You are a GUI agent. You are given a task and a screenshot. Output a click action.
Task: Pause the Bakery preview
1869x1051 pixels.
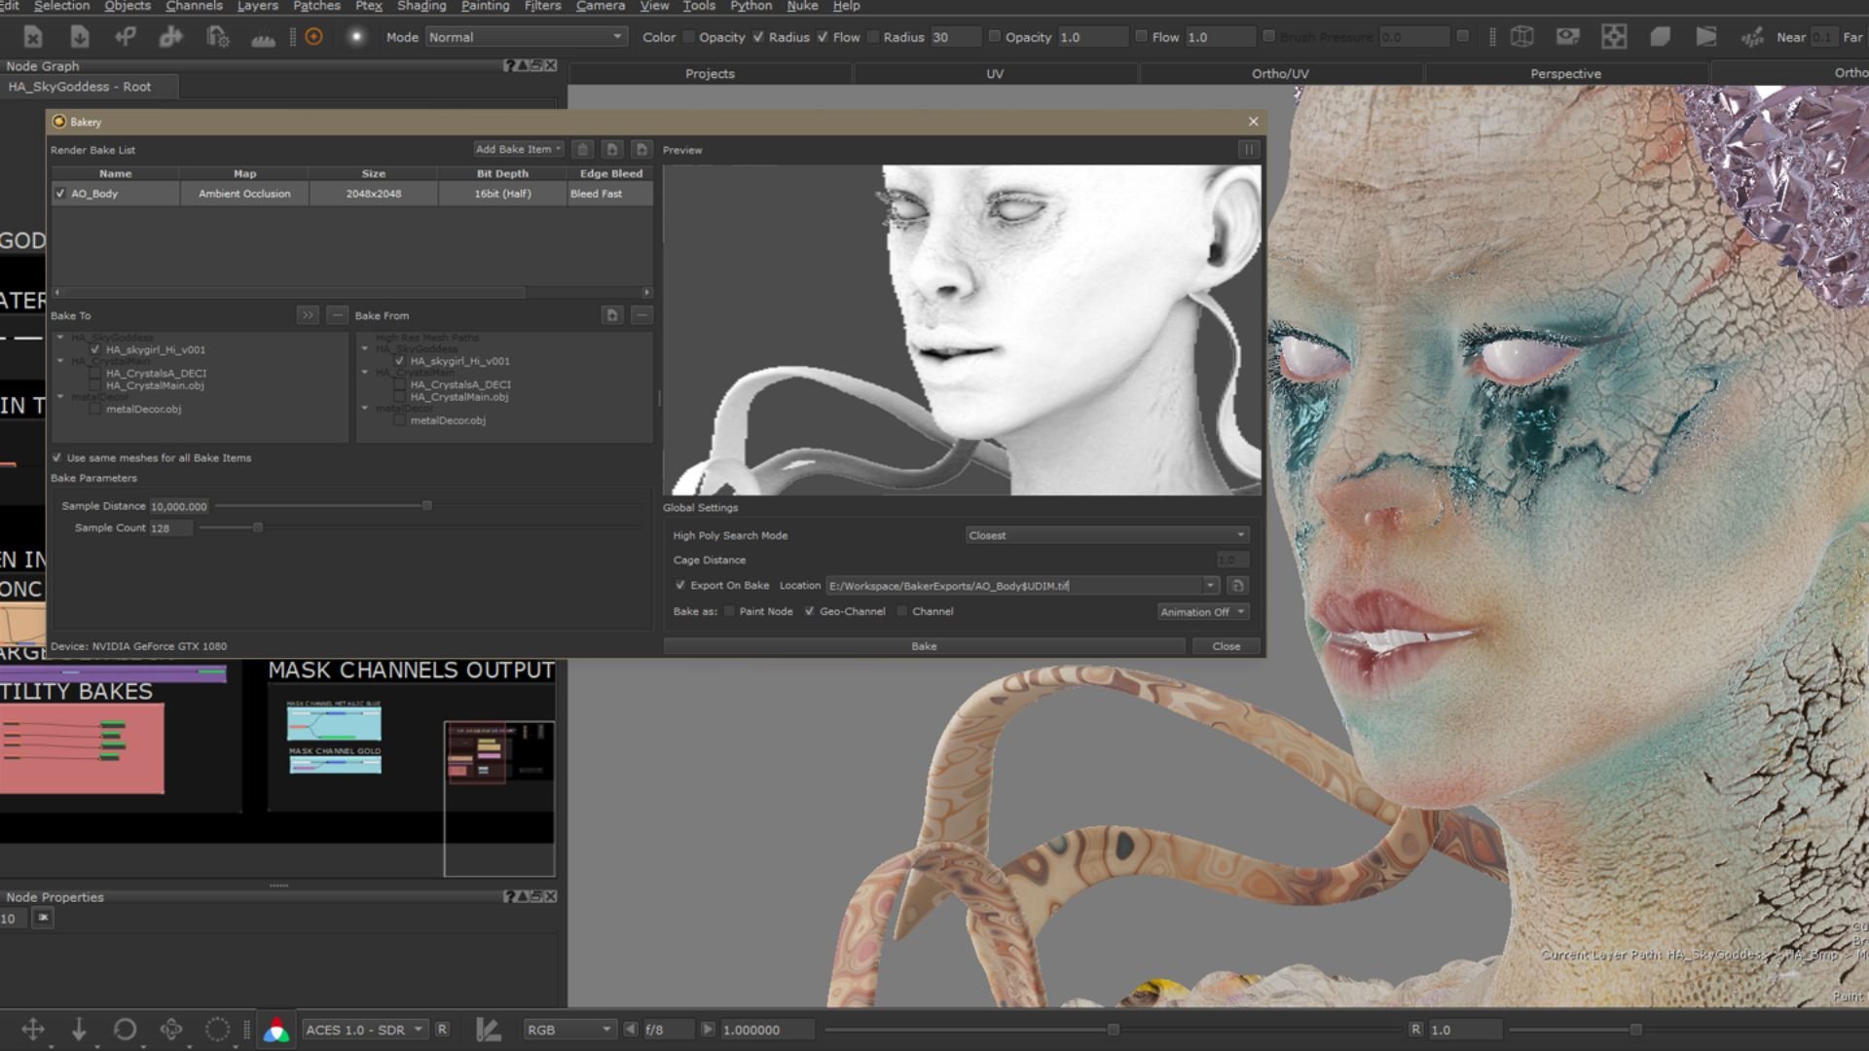click(1248, 149)
